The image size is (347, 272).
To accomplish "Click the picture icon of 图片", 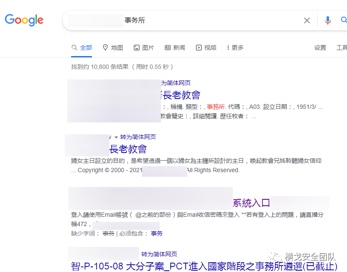I will pos(137,48).
